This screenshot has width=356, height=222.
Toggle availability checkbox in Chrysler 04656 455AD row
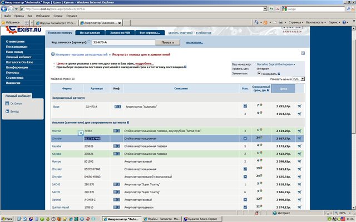(245, 176)
